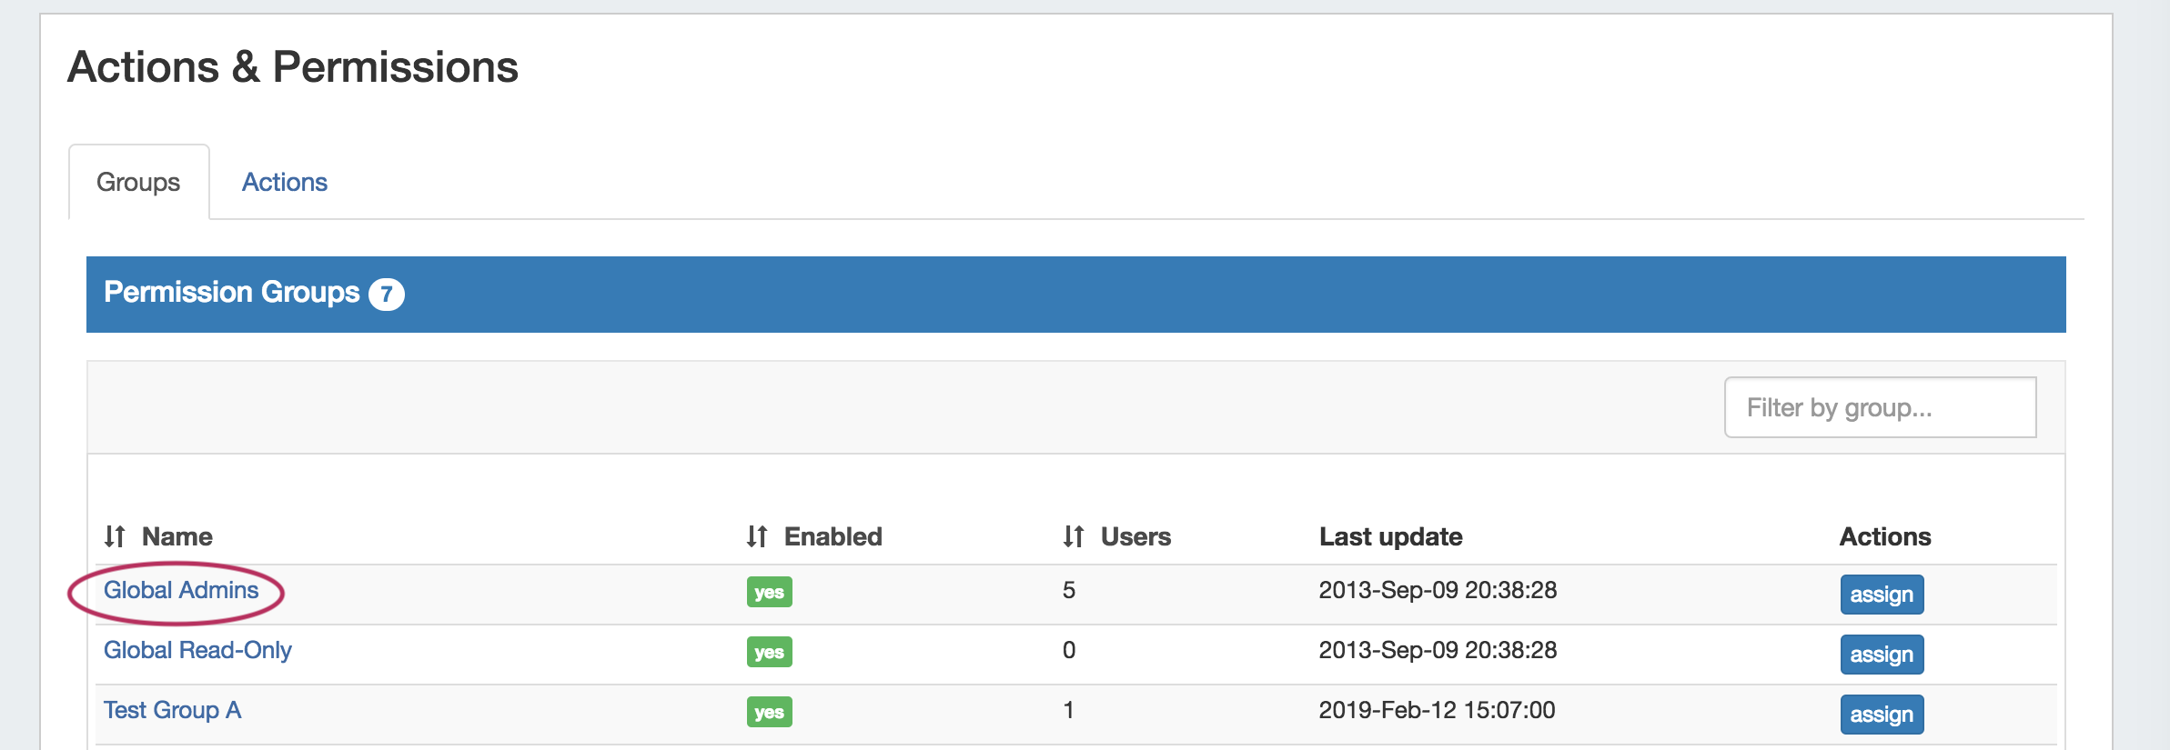Open the Global Admins group link
The width and height of the screenshot is (2170, 750).
[x=181, y=591]
